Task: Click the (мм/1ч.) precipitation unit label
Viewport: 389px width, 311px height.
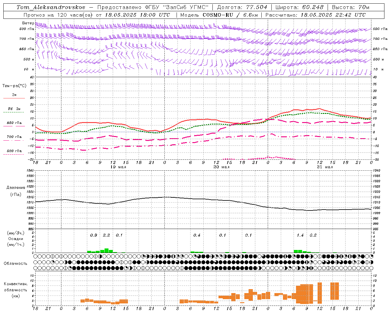Action: [15, 244]
